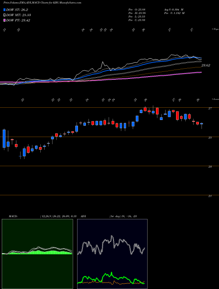
Task: Click the blue DOW ST legend swatch
Action: pyautogui.click(x=4, y=10)
